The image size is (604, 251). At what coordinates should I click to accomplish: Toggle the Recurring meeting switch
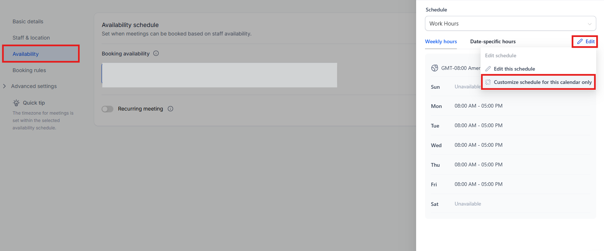click(107, 109)
